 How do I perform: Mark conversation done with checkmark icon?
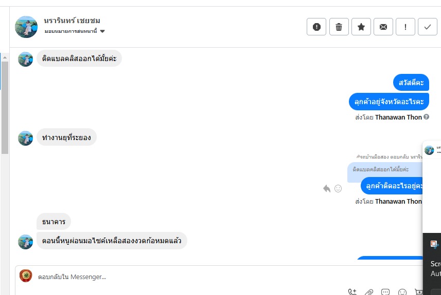tap(428, 27)
